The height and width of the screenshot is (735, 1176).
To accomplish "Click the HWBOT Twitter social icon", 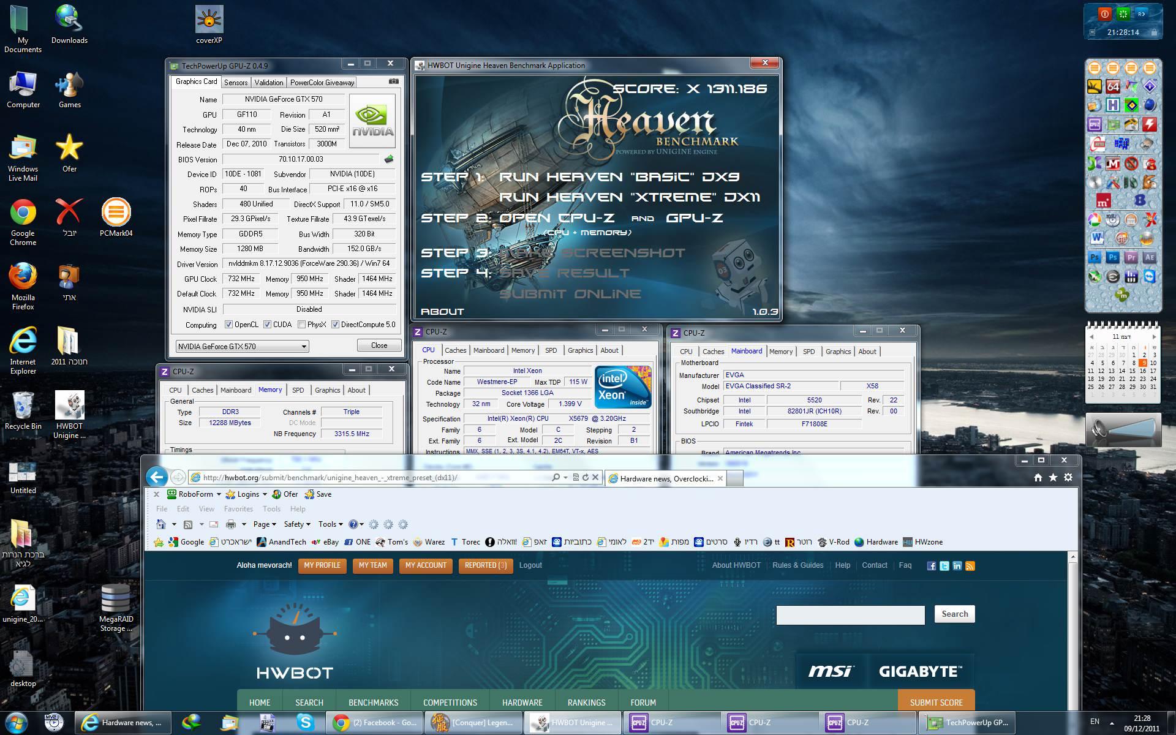I will tap(944, 566).
